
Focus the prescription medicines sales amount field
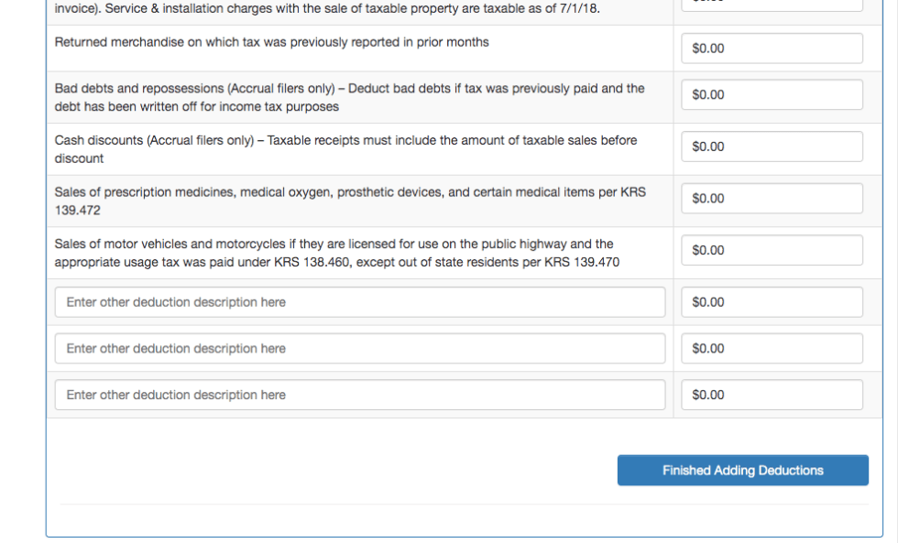pyautogui.click(x=772, y=199)
